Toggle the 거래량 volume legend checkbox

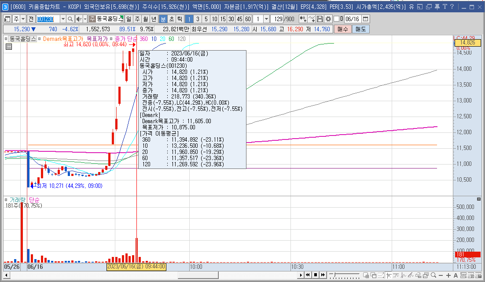pos(6,200)
